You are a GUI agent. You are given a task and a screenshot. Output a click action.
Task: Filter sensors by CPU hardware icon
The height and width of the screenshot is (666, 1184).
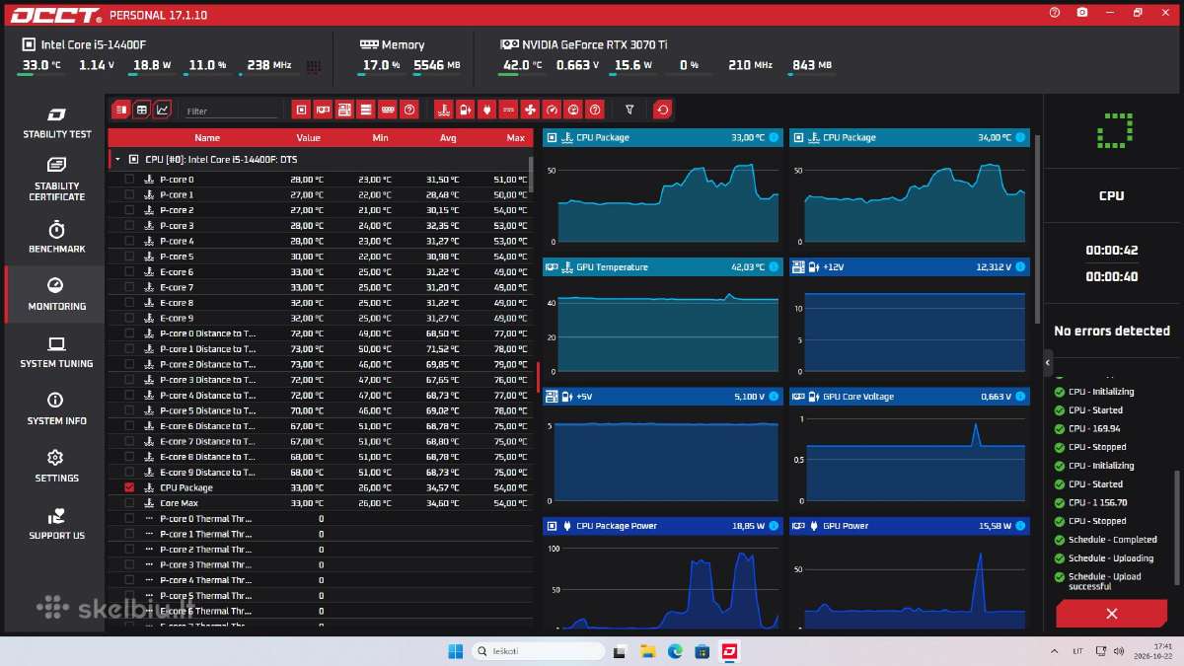click(x=302, y=110)
